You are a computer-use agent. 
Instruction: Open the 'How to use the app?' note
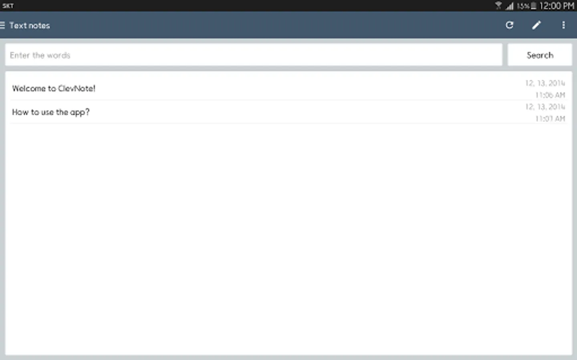(x=288, y=112)
